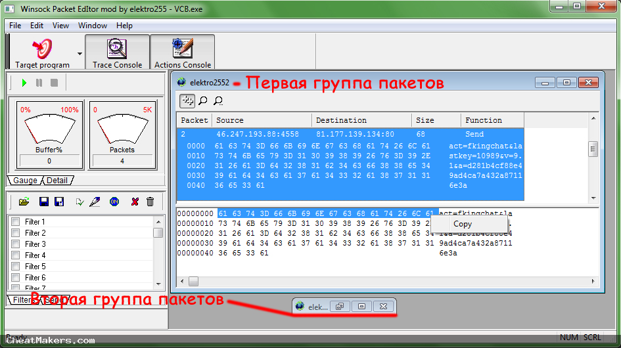Image resolution: width=621 pixels, height=348 pixels.
Task: Restore the minimized elek... child window
Action: click(x=339, y=307)
